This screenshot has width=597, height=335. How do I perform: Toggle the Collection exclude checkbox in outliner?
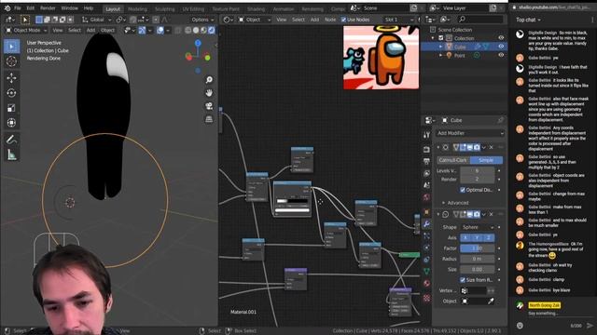[441, 38]
